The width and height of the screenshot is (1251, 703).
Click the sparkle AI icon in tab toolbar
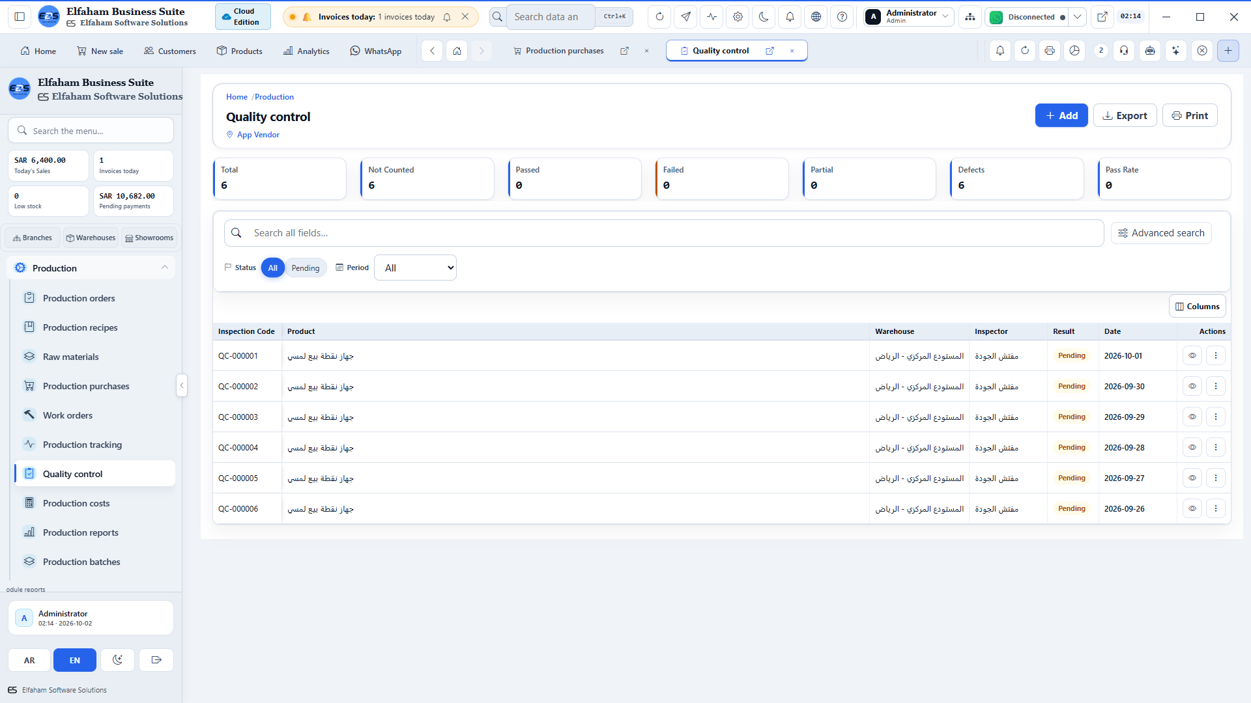1175,51
